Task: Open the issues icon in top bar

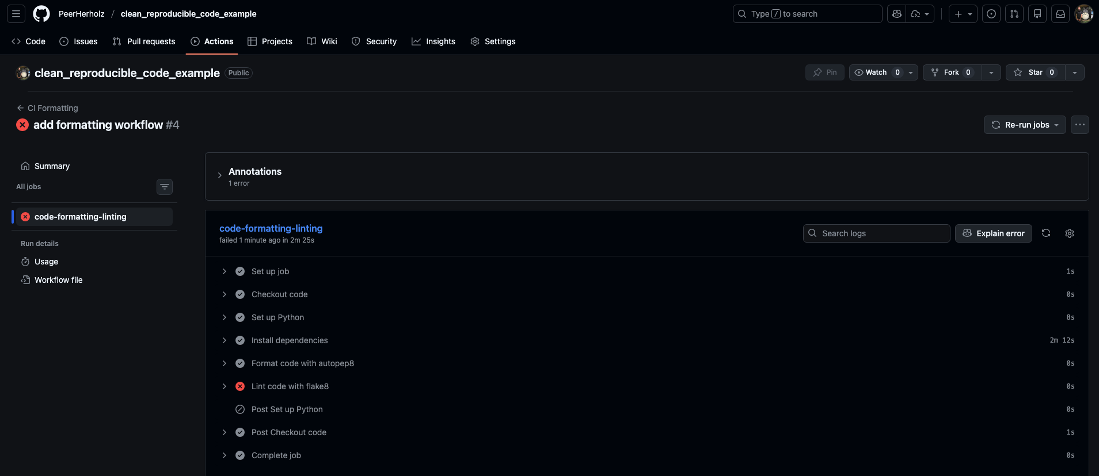Action: 991,14
